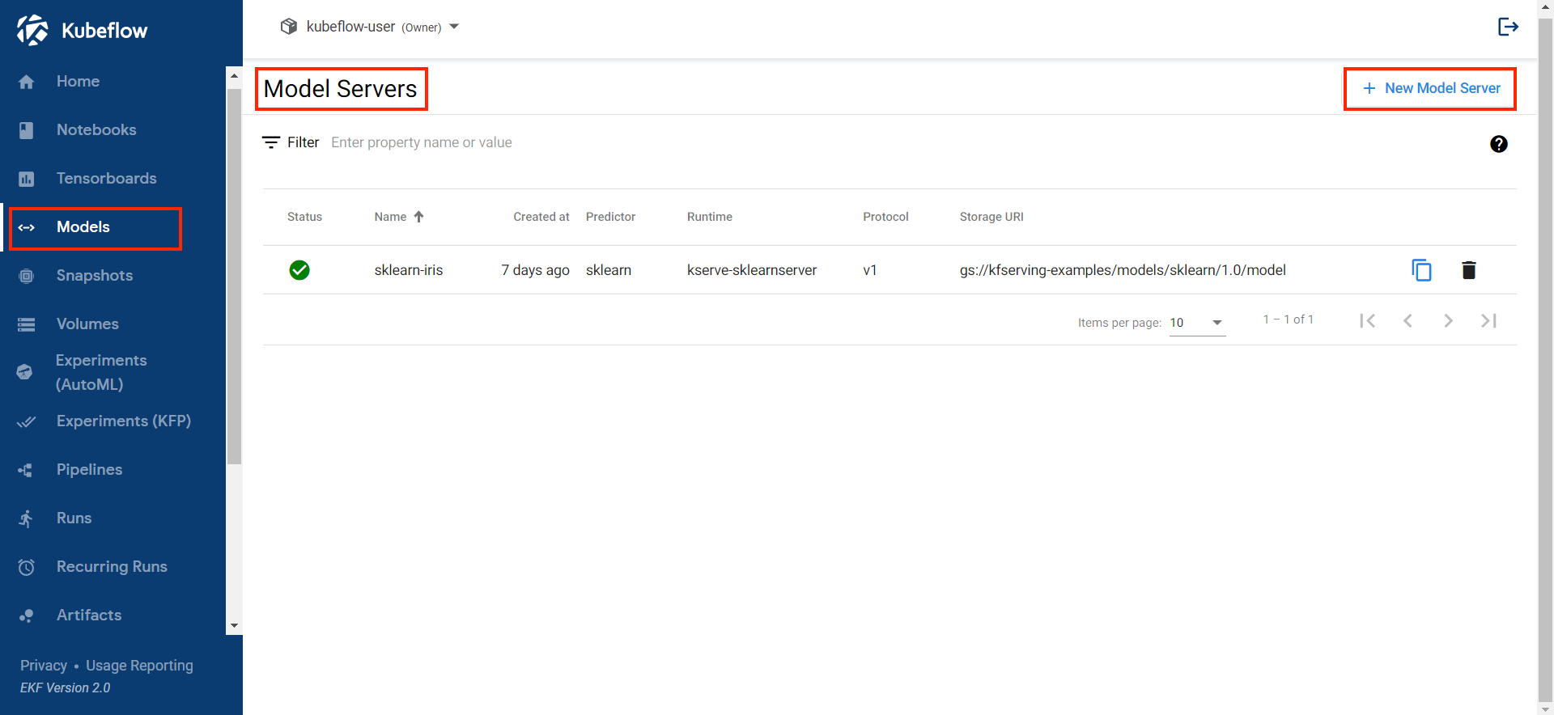Screen dimensions: 1554x715
Task: Open the sklearn-iris model server link
Action: (x=409, y=270)
